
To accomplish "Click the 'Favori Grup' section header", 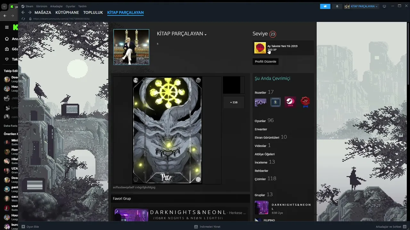I will click(x=122, y=199).
